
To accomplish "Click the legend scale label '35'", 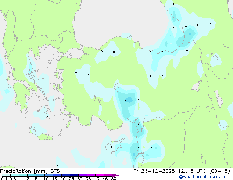I will (x=88, y=179).
